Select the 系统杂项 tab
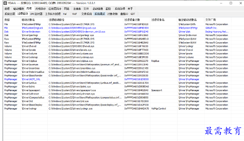Screen dimensions: 244x141 click(120, 9)
